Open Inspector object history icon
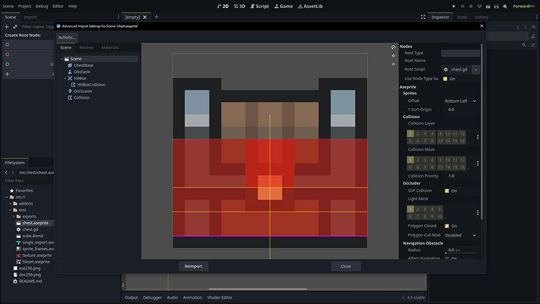 click(533, 27)
